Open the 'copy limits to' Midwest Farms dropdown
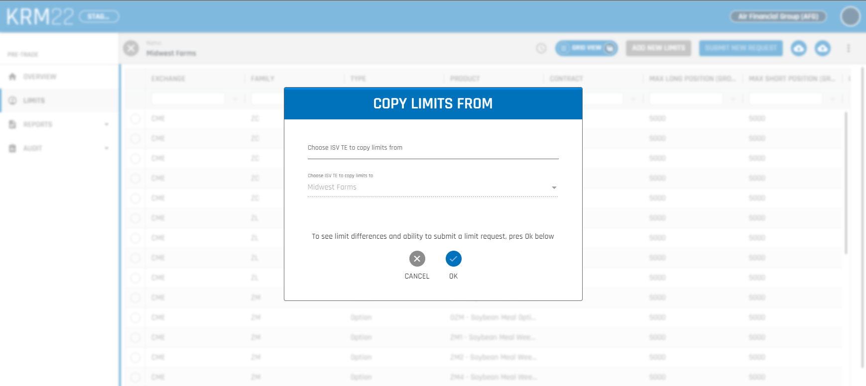The height and width of the screenshot is (386, 866). [432, 188]
